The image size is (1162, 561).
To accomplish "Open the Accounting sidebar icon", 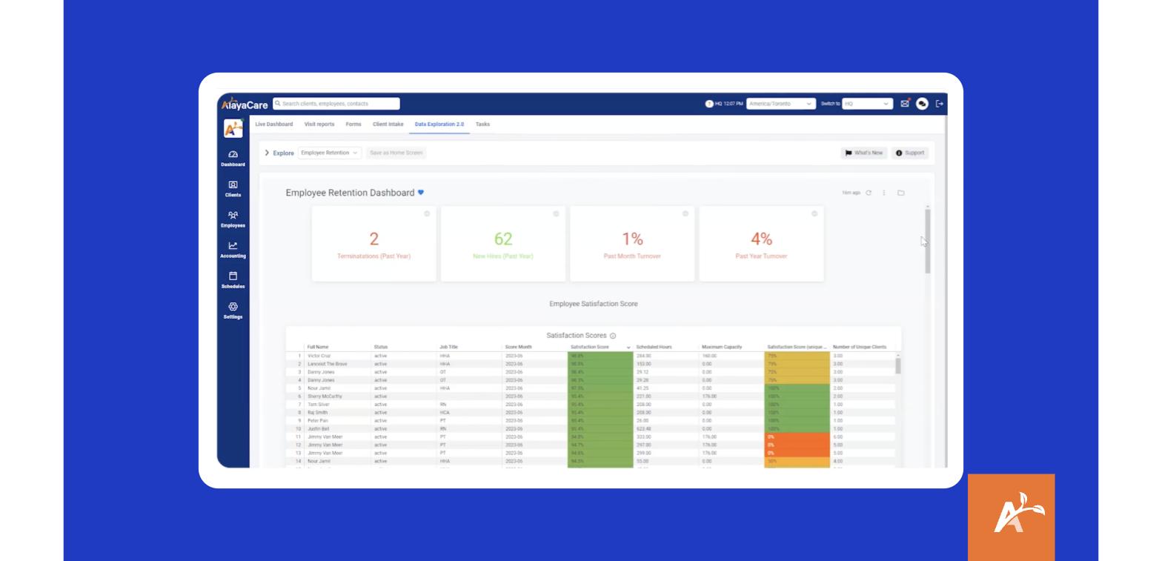I will pos(233,250).
